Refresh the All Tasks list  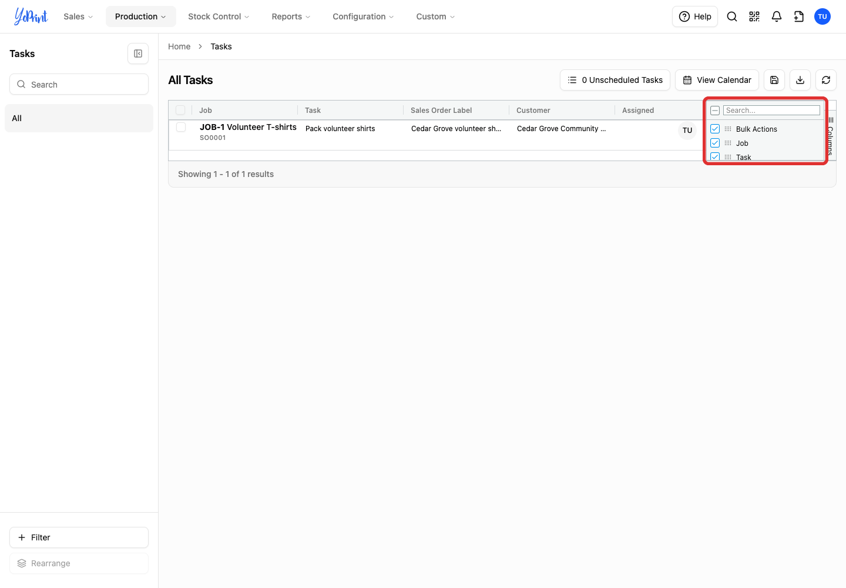point(826,80)
